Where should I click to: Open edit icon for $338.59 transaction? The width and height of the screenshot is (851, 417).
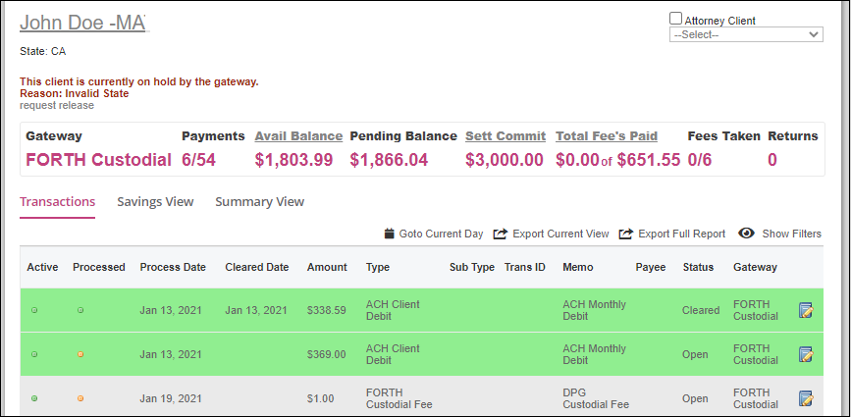point(806,310)
